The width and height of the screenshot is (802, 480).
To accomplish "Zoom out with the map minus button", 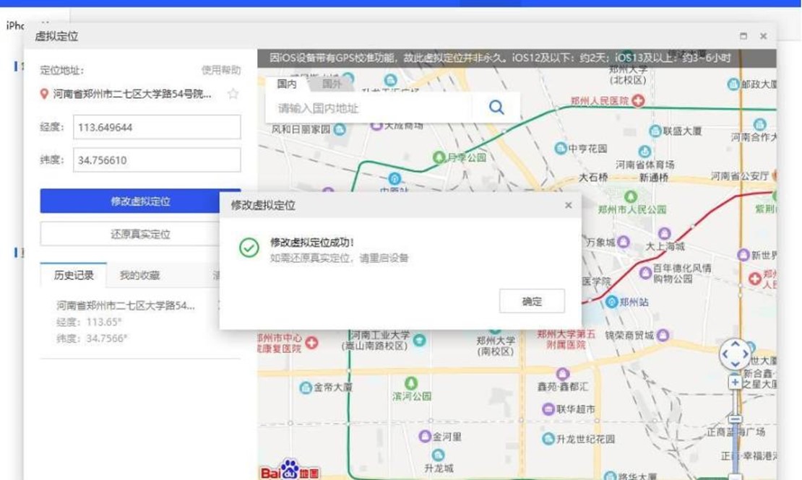I will click(x=735, y=419).
